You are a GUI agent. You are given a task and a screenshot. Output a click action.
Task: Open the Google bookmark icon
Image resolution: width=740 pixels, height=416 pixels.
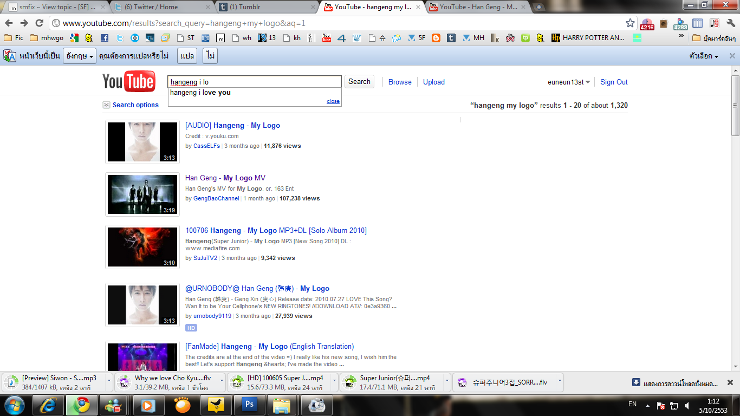pos(74,38)
